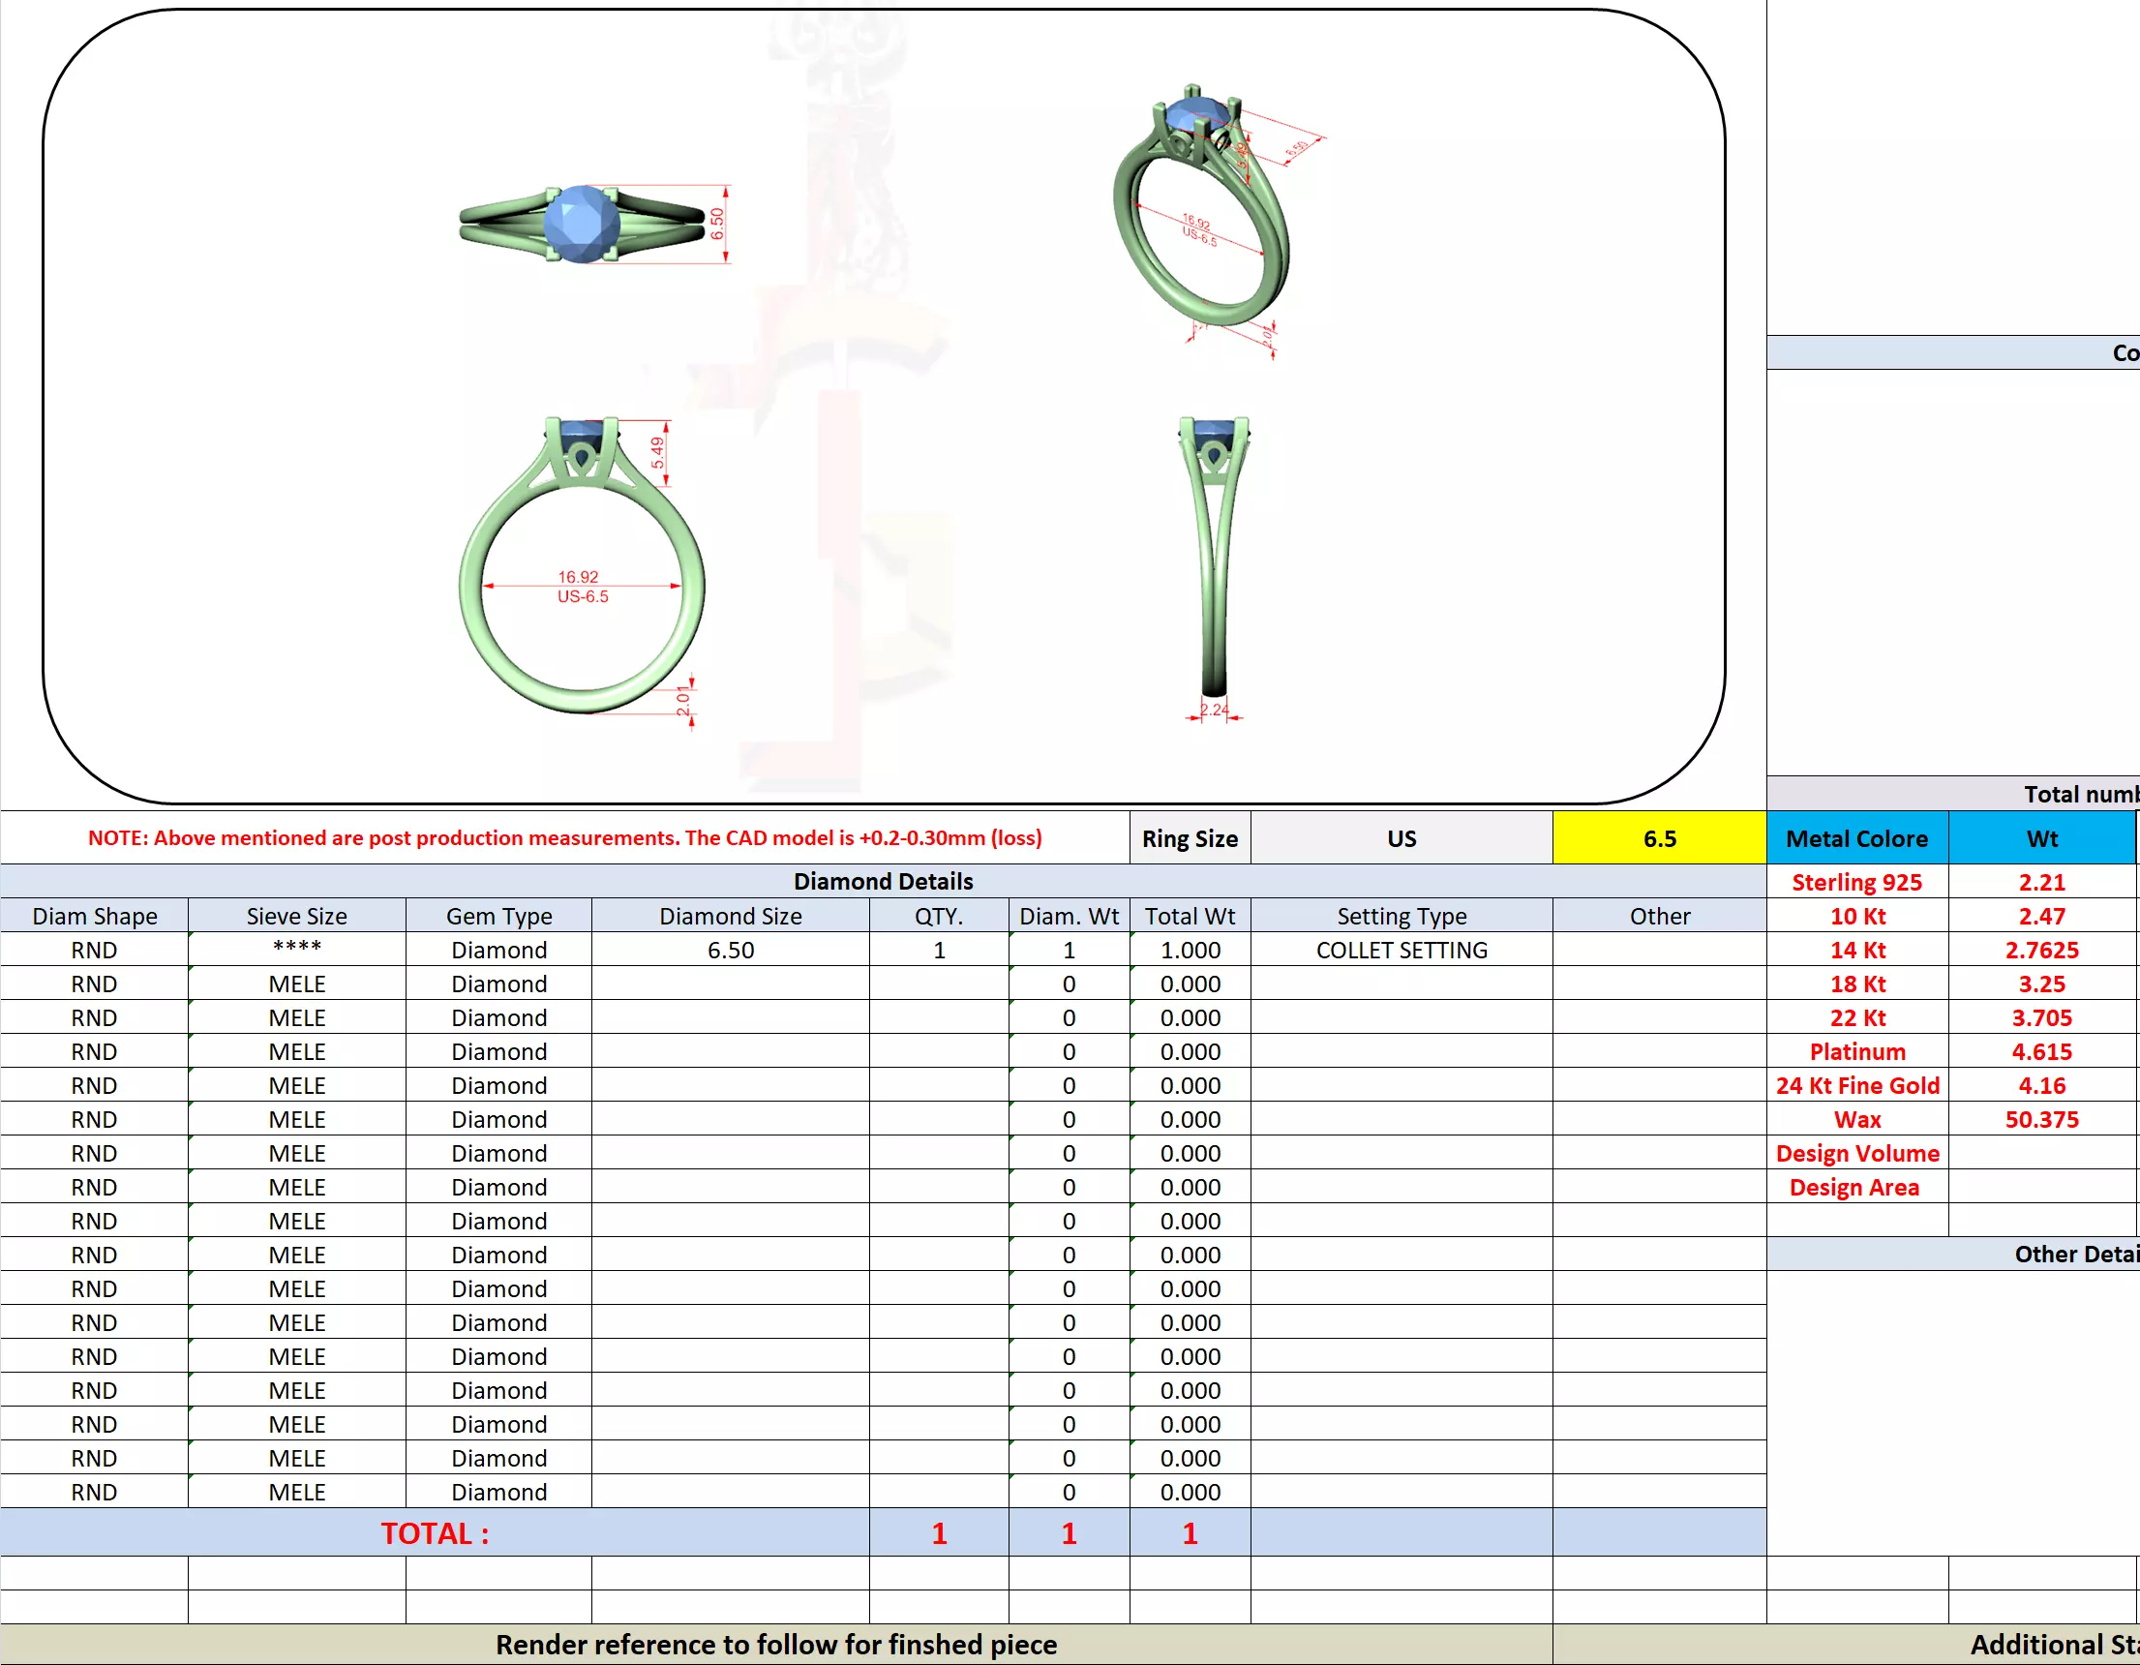The width and height of the screenshot is (2140, 1665).
Task: Select the COLLET SETTING cell
Action: (x=1401, y=950)
